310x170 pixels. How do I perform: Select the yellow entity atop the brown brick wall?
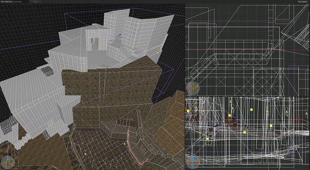pos(109,68)
